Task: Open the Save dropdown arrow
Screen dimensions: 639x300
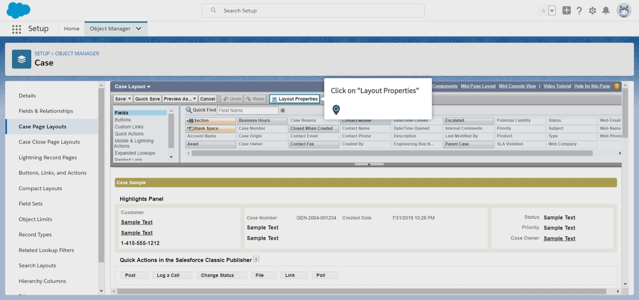Action: (x=130, y=99)
